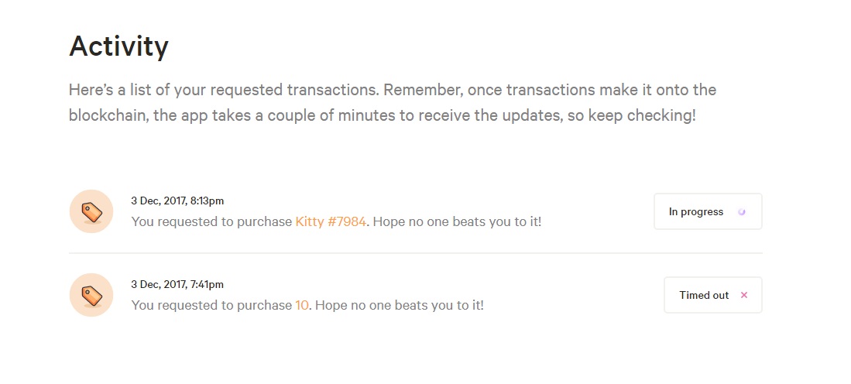Open the Kitty #7984 link
This screenshot has height=384, width=851.
point(331,222)
